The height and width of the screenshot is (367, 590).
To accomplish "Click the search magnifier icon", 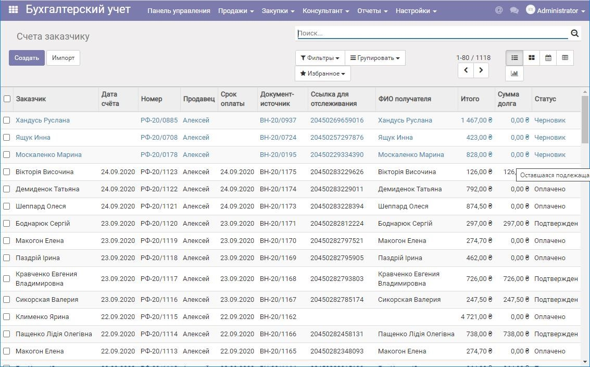I will coord(574,33).
